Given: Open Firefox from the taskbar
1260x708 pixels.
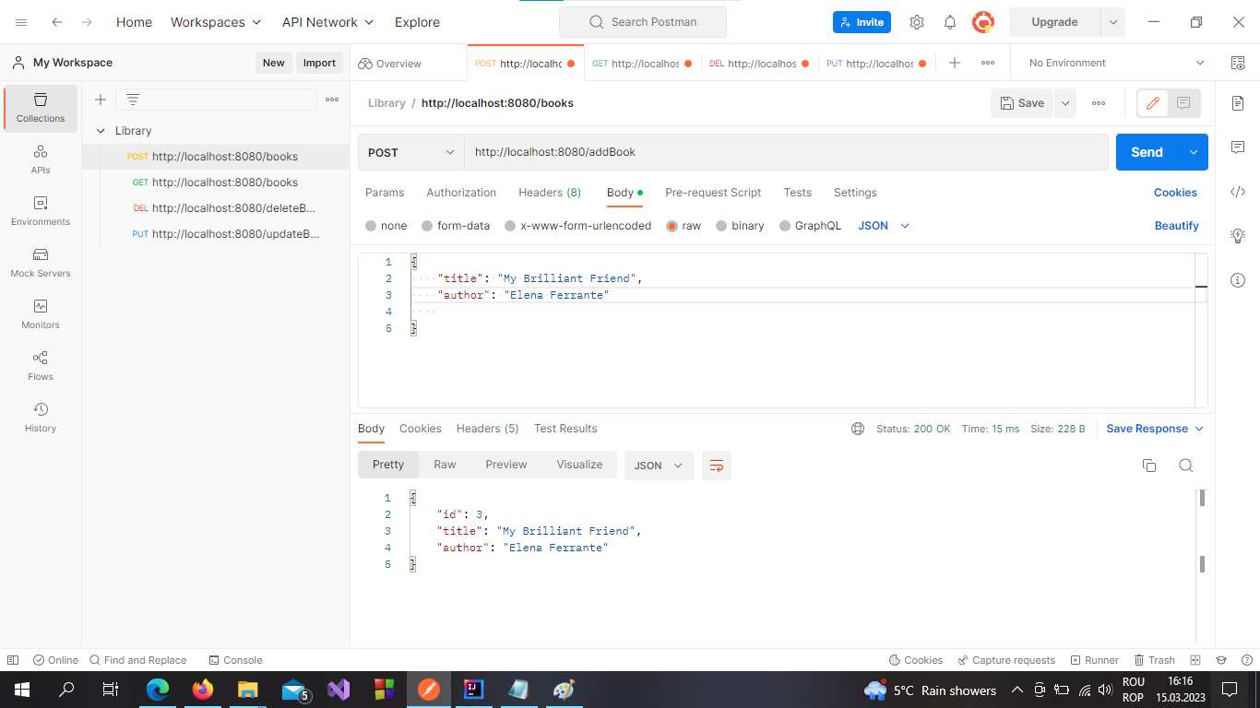Looking at the screenshot, I should 202,690.
